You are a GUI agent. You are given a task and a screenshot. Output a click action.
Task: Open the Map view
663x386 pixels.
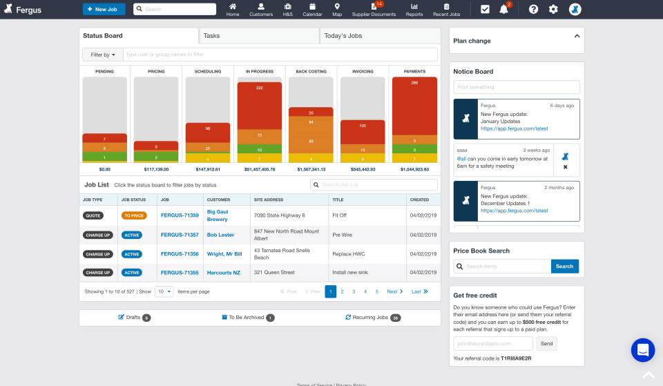click(x=337, y=9)
